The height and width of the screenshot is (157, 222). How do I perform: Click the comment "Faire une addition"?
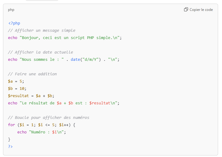32,74
